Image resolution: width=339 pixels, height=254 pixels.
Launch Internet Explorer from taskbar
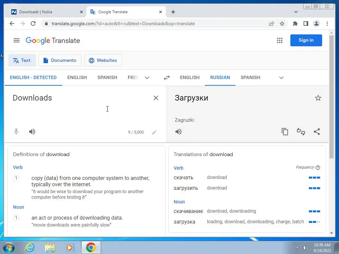coord(29,247)
